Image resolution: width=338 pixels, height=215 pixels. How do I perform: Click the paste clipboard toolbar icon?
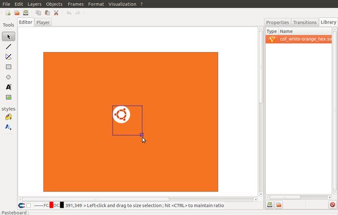47,13
